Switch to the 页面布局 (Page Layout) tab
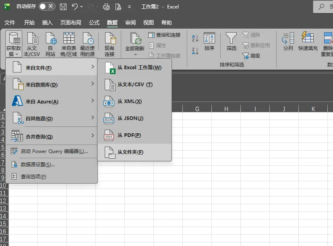 (x=70, y=23)
